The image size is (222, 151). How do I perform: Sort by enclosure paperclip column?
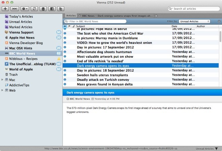click(73, 26)
